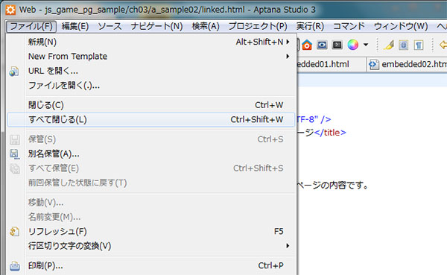Toggle the show whitespace pilcrow icon

419,45
